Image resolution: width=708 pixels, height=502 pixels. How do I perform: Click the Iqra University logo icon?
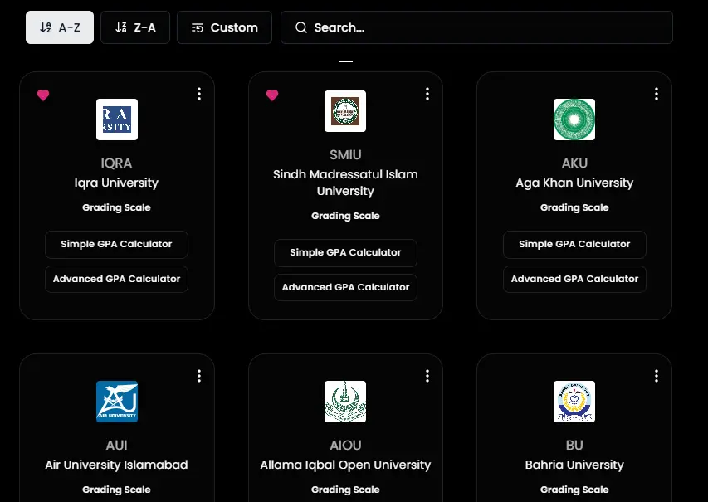(x=117, y=119)
